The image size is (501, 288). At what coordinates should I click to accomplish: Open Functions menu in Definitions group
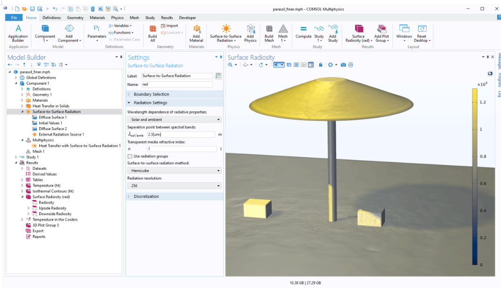[x=121, y=33]
